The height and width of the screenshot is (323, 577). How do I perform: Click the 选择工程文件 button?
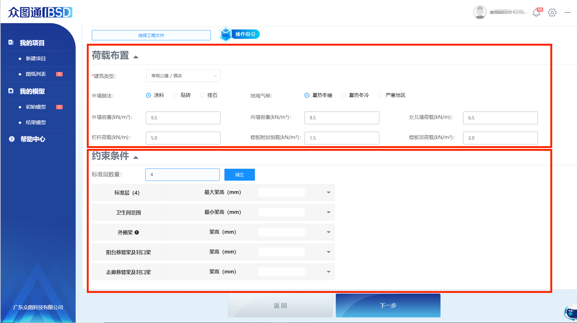pyautogui.click(x=151, y=35)
